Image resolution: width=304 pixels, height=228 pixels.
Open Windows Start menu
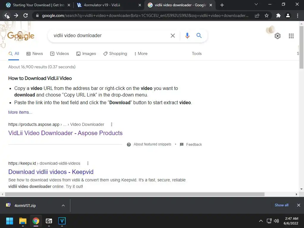tap(9, 221)
